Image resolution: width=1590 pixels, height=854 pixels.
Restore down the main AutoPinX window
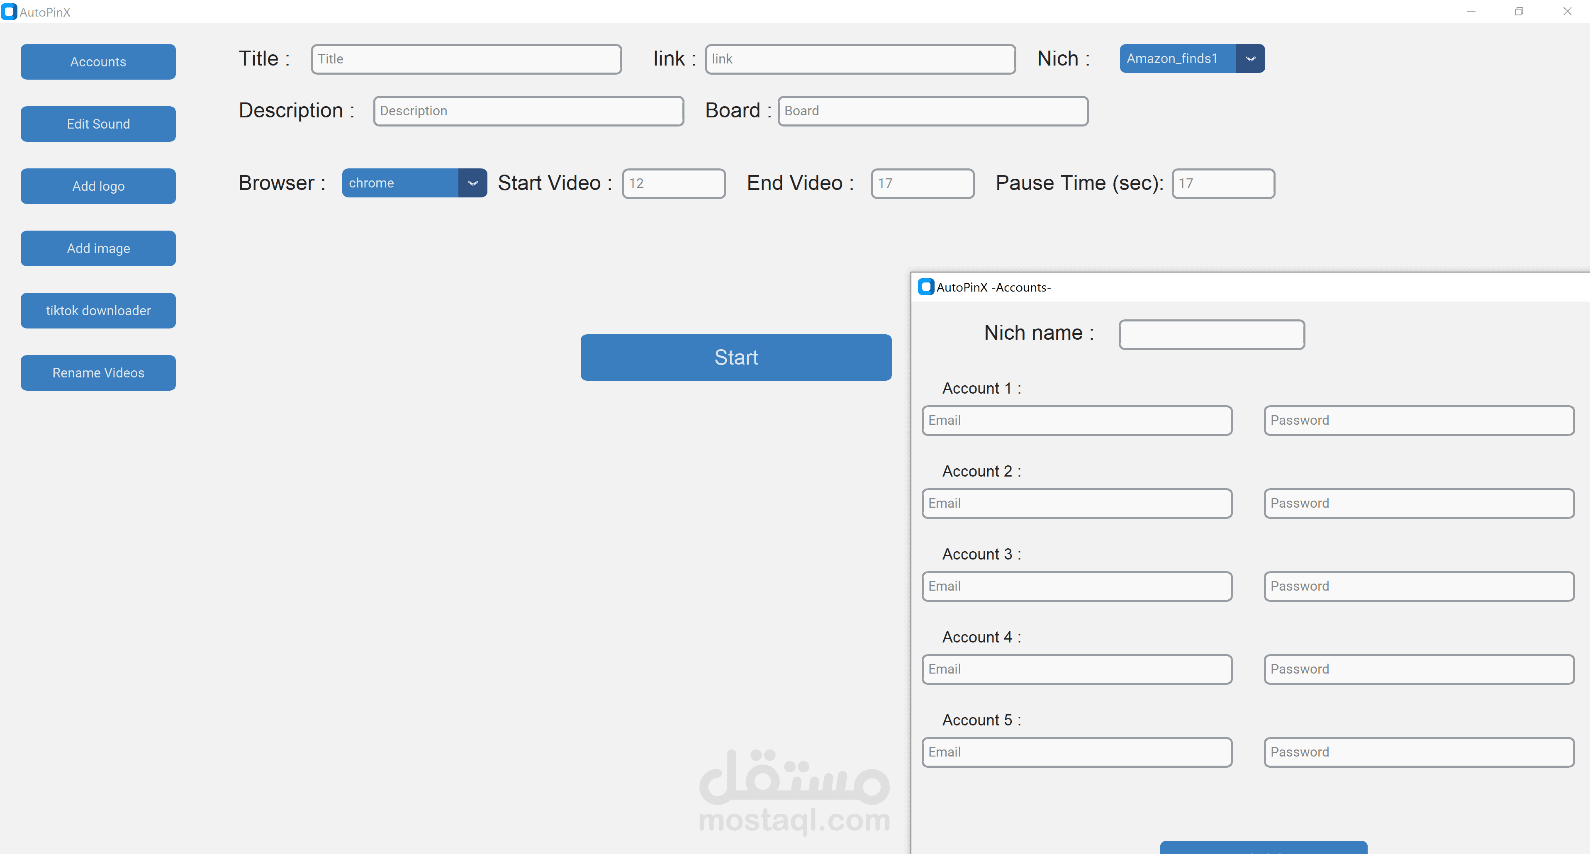(x=1519, y=12)
